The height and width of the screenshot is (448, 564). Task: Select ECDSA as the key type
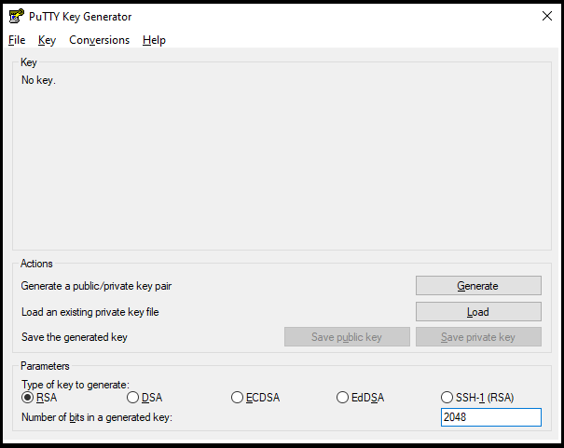(239, 398)
